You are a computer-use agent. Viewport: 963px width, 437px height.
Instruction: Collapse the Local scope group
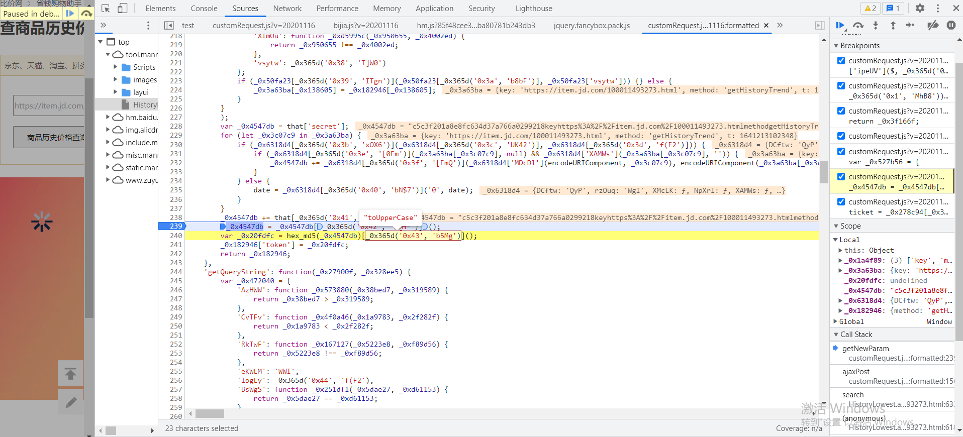pos(835,240)
